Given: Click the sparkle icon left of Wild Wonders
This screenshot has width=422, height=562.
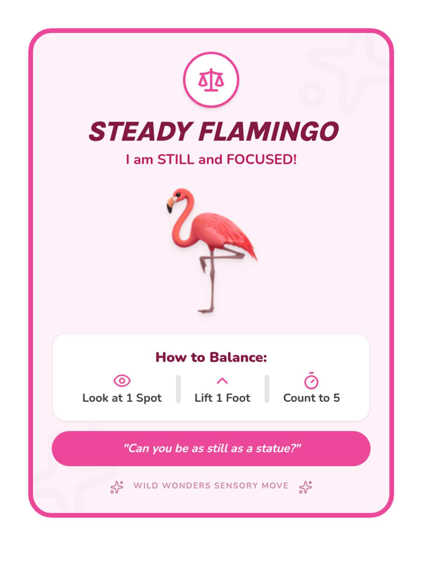Looking at the screenshot, I should coord(117,487).
